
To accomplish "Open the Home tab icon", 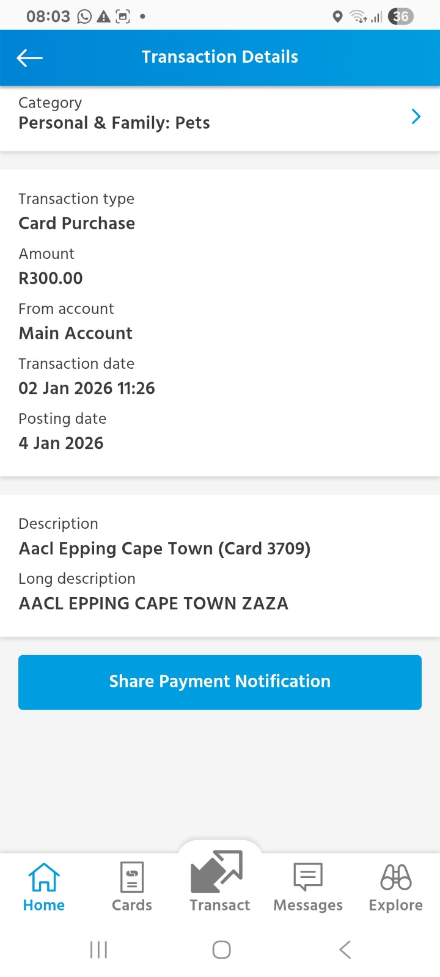I will [44, 877].
